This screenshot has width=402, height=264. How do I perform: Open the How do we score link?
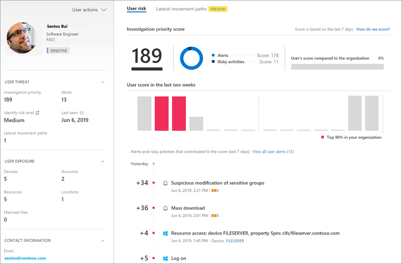373,29
